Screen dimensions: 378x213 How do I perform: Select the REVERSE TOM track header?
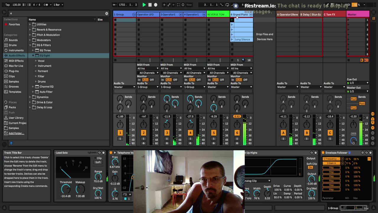pyautogui.click(x=218, y=14)
